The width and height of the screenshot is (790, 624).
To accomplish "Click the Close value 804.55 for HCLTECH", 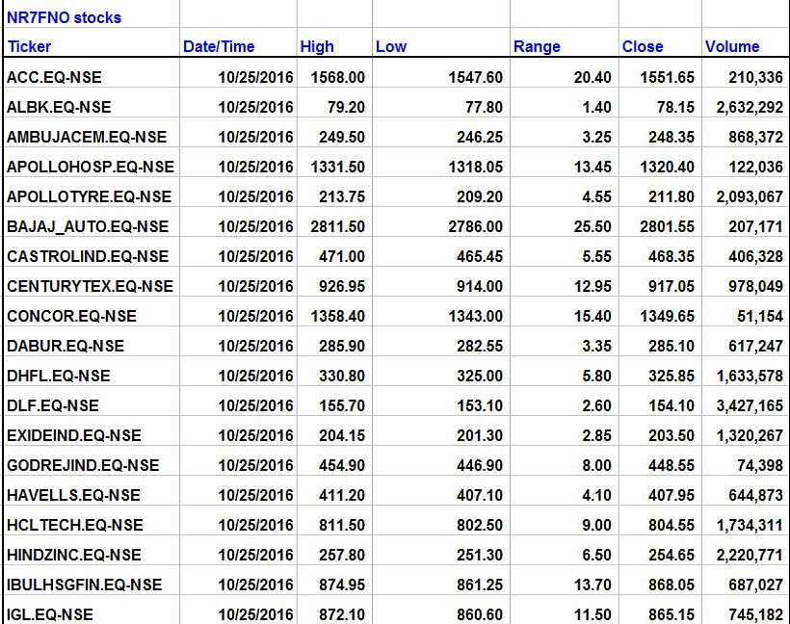I will pos(671,525).
